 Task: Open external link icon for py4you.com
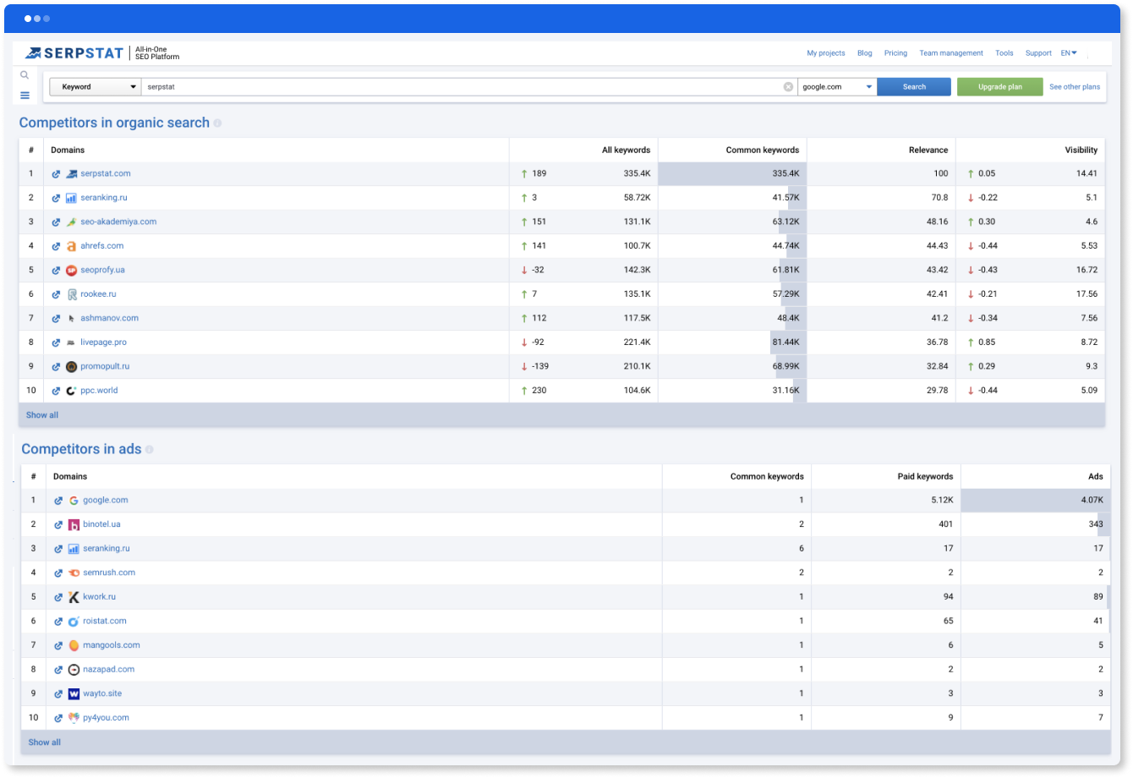(58, 718)
